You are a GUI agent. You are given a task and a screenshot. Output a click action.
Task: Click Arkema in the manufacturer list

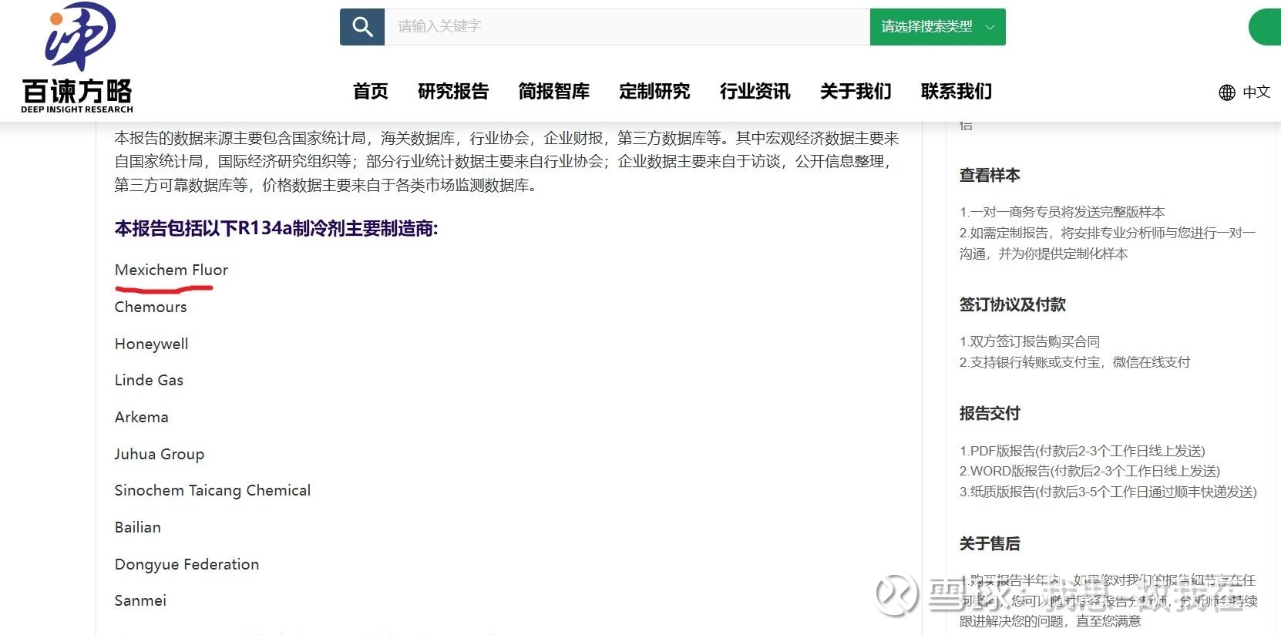tap(142, 417)
